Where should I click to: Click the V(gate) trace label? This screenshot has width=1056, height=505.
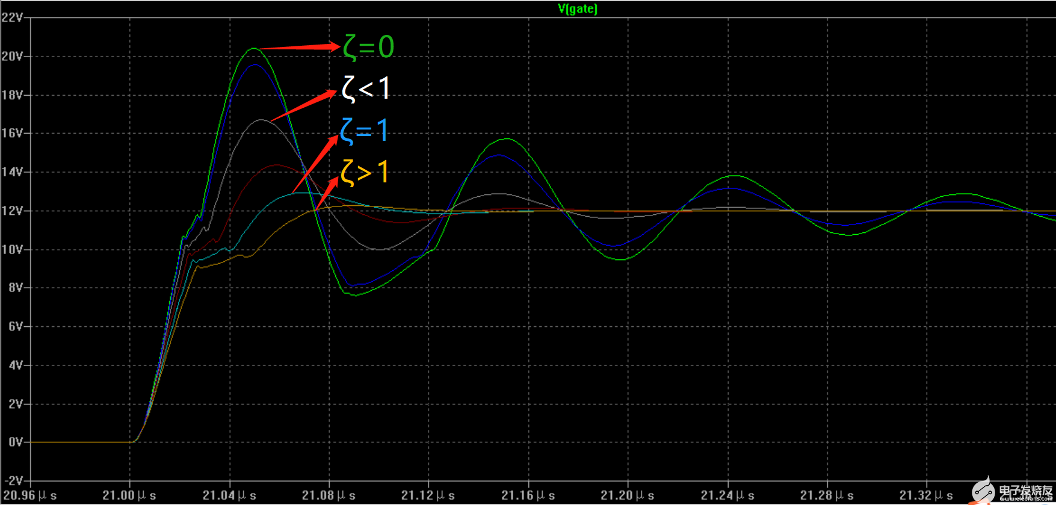tap(578, 8)
